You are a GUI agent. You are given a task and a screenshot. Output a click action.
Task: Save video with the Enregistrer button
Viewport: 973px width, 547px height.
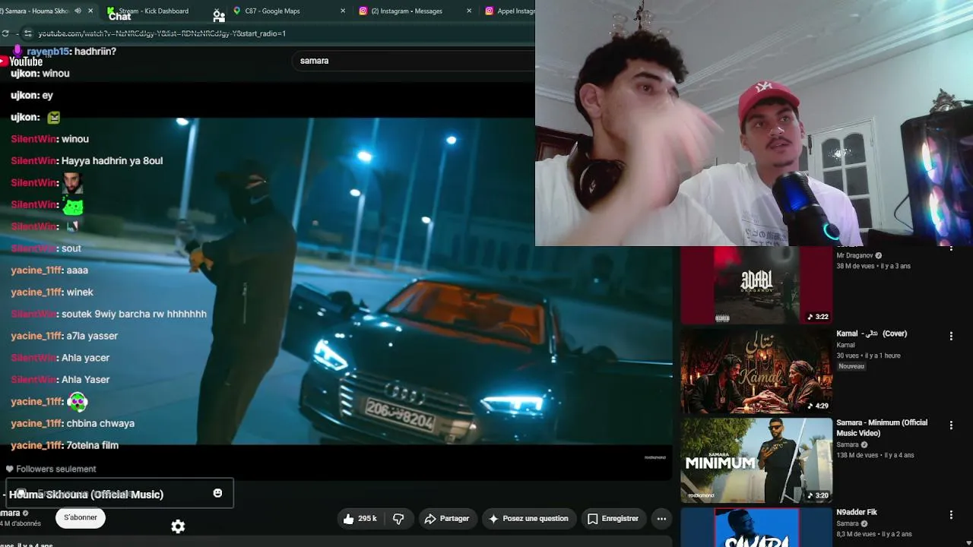point(613,519)
